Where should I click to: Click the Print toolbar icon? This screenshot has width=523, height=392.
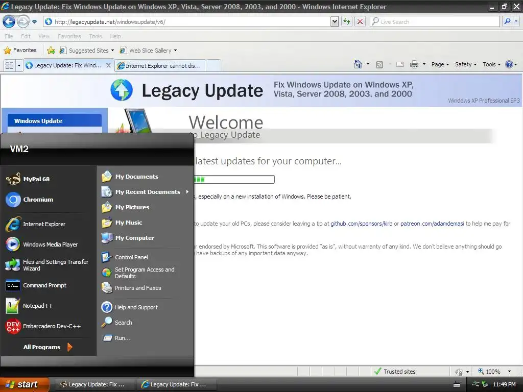tap(414, 64)
